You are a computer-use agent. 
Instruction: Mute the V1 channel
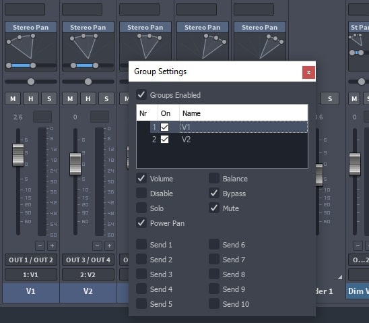(13, 98)
